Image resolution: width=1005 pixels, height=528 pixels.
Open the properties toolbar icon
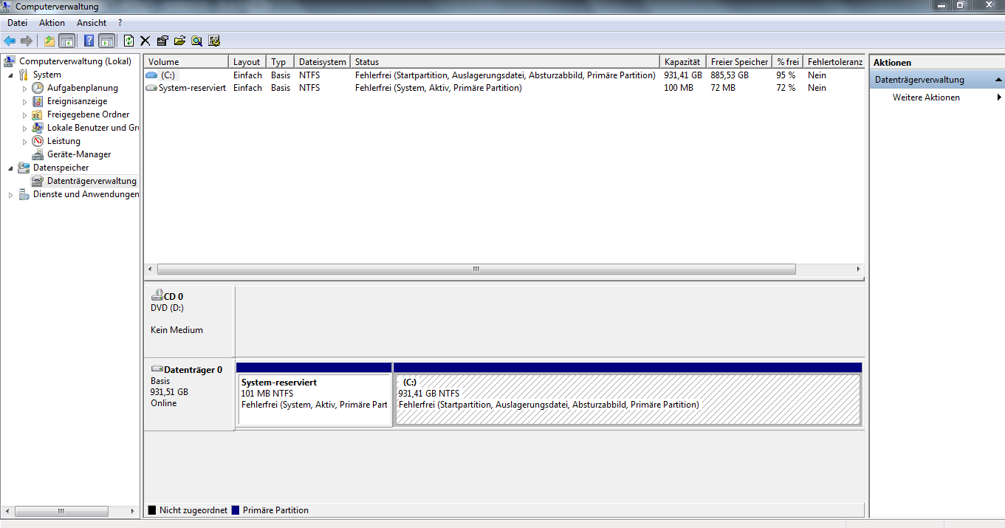(162, 41)
